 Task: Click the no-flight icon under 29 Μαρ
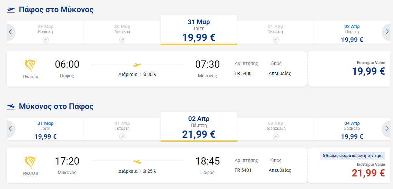tap(45, 40)
